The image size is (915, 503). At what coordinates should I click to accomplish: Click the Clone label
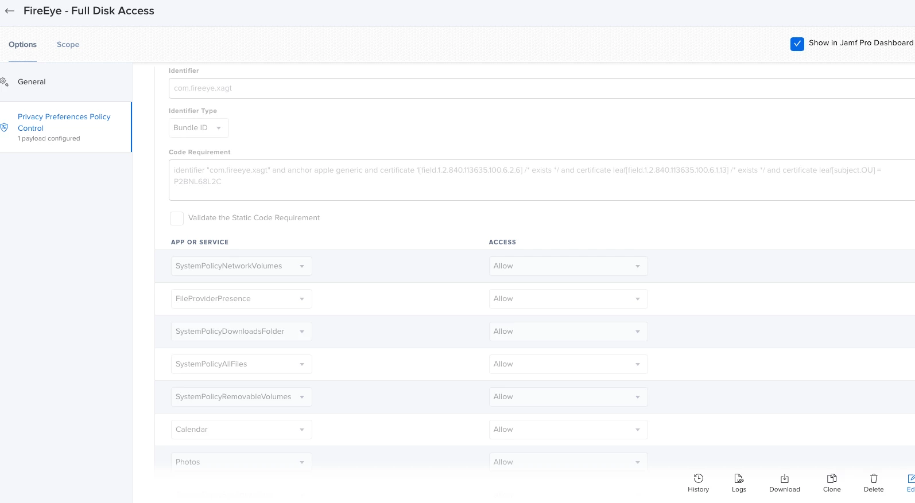[x=832, y=490]
